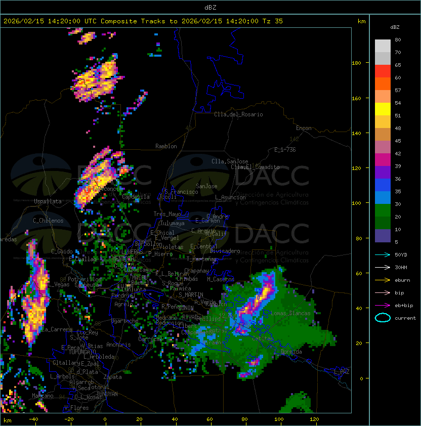This screenshot has height=426, width=421.
Task: Click the '120' tick on bottom km axis
Action: 314,419
